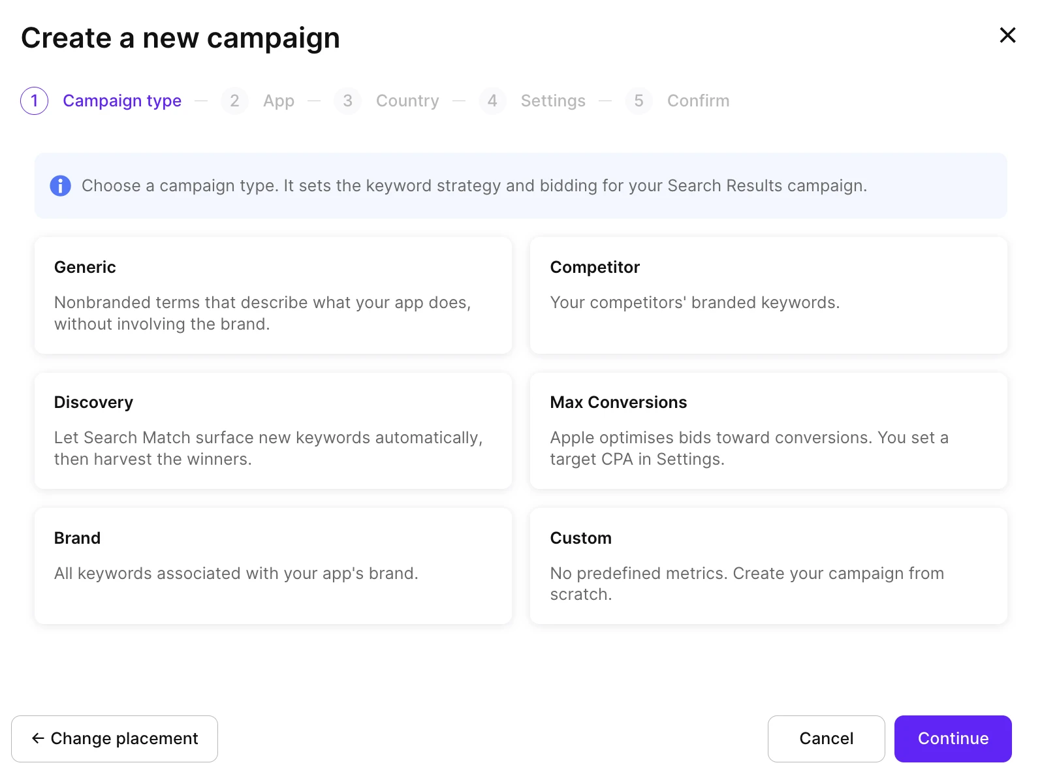Click the Continue button

(x=953, y=739)
